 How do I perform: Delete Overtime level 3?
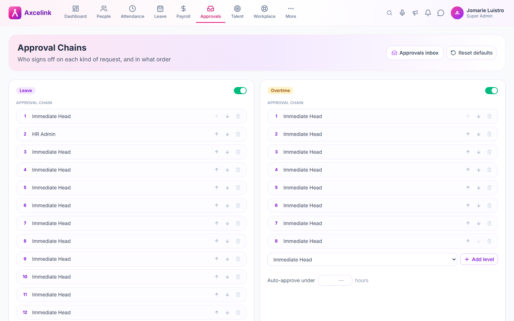[489, 152]
